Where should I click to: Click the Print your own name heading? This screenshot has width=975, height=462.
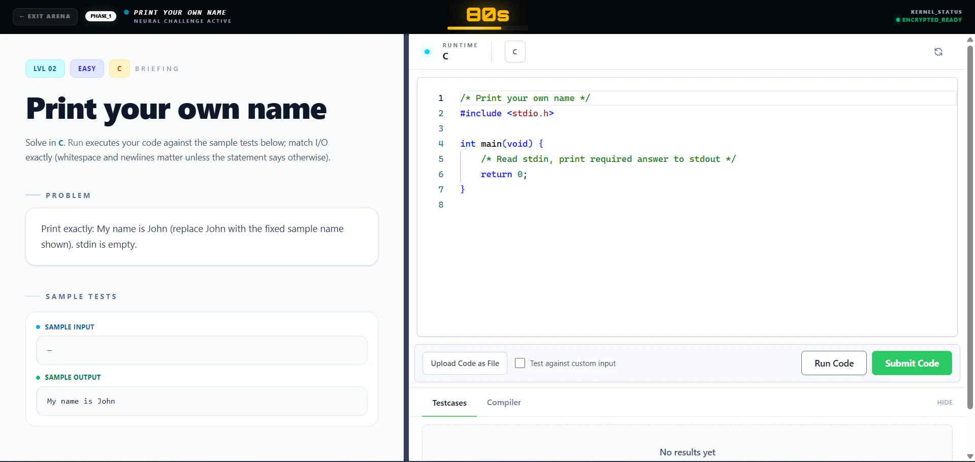(x=176, y=109)
